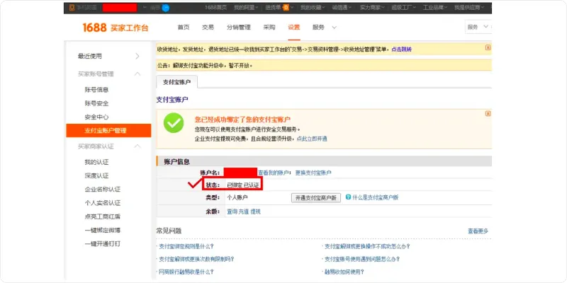This screenshot has height=283, width=567.
Task: Expand the 诚信通 dropdown
Action: click(x=342, y=8)
